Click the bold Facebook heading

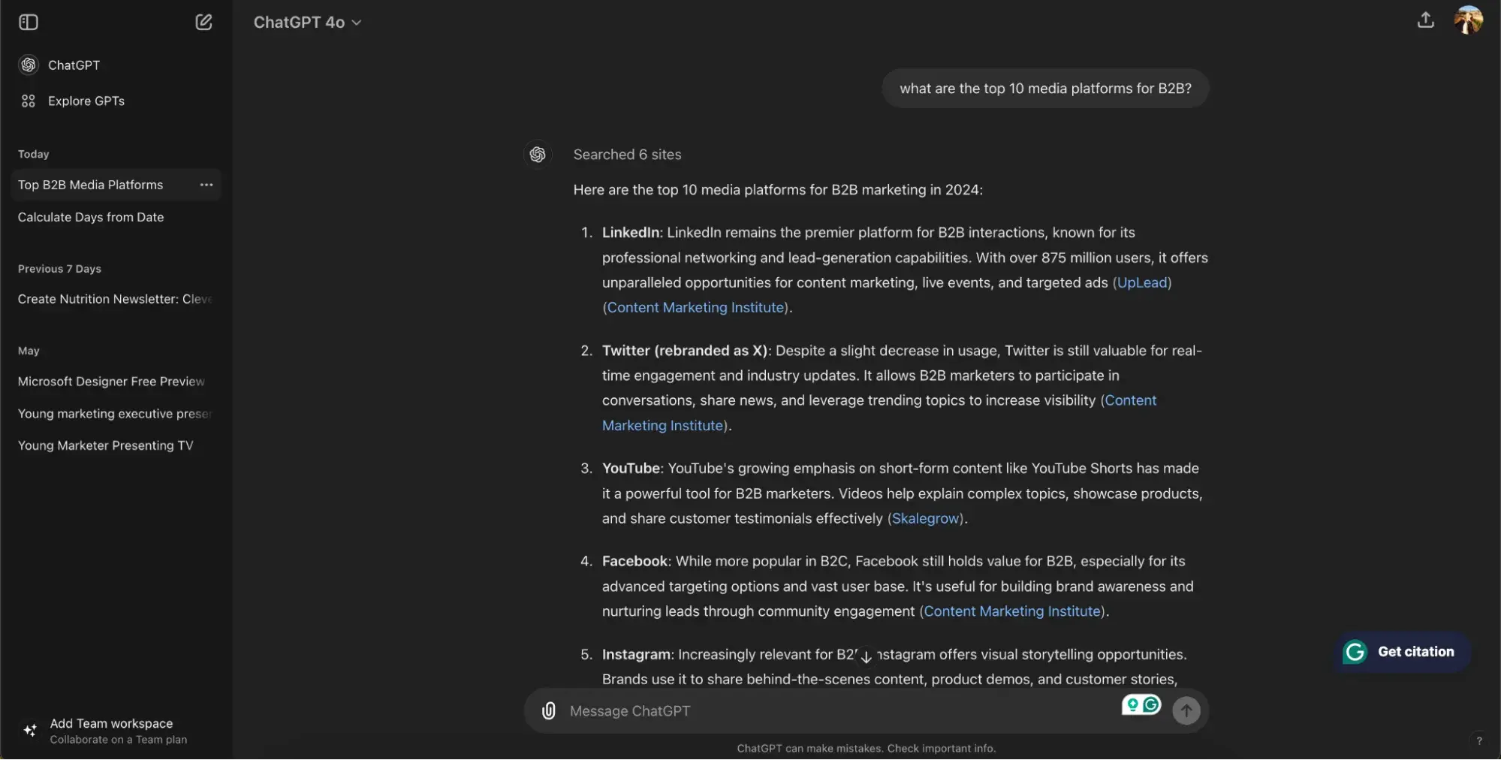point(635,562)
